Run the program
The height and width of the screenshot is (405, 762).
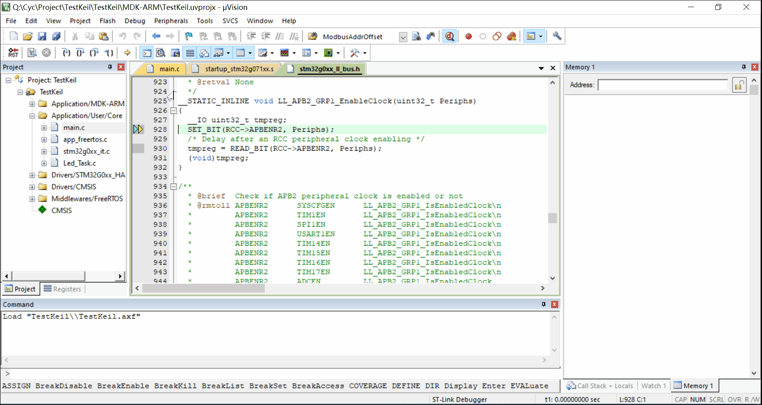[32, 53]
